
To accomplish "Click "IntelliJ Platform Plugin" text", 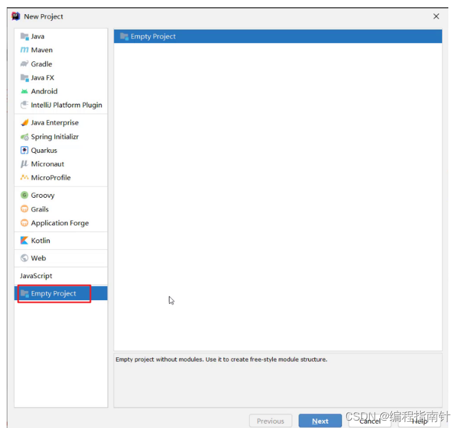I will coord(66,105).
